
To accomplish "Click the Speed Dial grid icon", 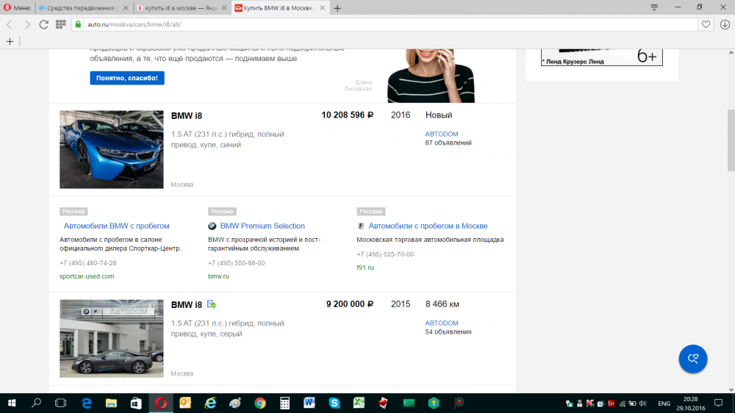I will click(x=60, y=24).
